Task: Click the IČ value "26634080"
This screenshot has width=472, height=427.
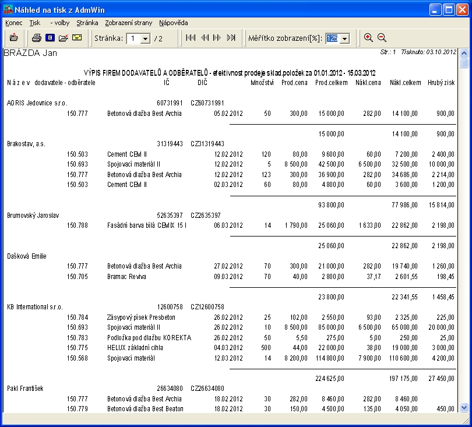Action: click(x=170, y=389)
